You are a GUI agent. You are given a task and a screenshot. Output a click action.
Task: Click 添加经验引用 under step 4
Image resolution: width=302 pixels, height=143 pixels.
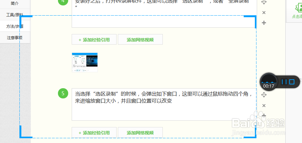(x=94, y=39)
